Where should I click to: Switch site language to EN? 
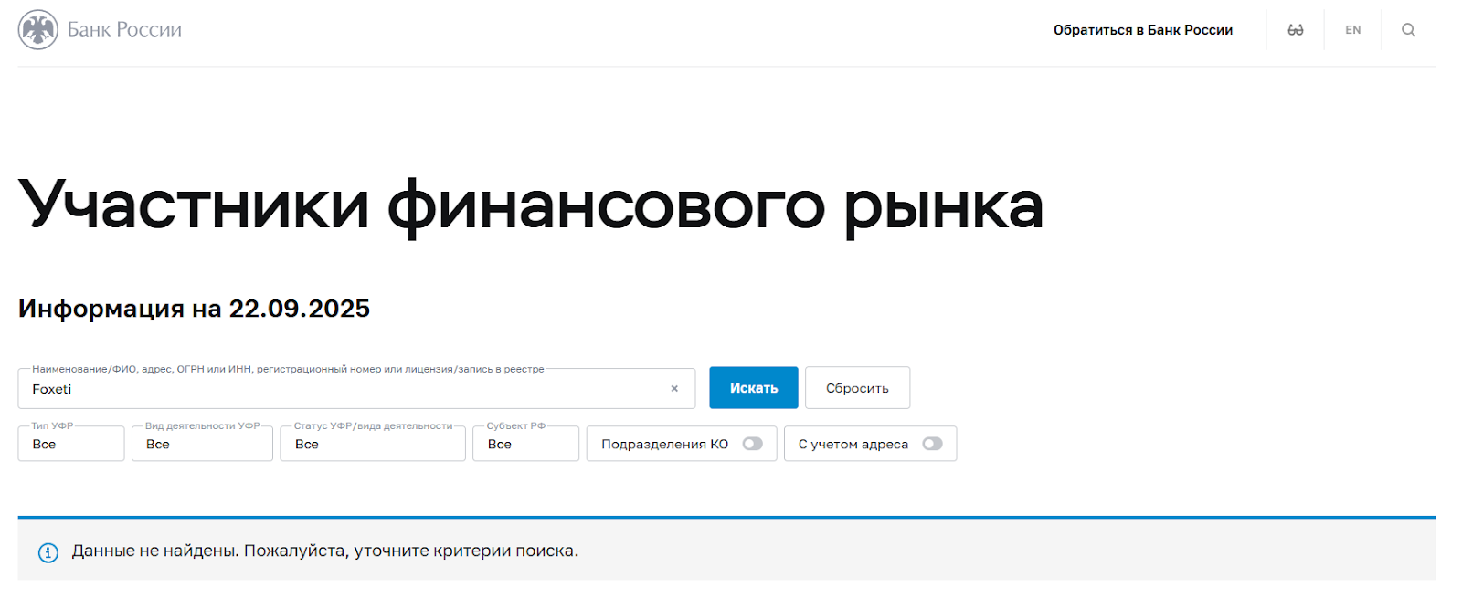pyautogui.click(x=1352, y=30)
